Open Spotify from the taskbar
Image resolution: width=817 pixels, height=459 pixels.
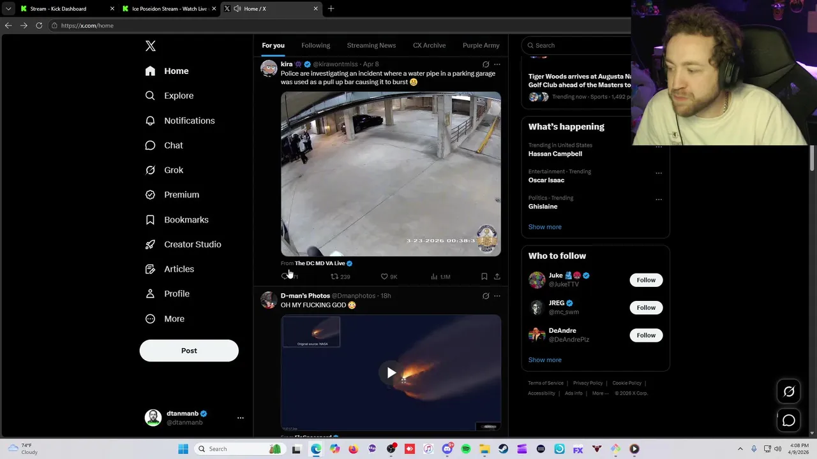[x=466, y=449]
